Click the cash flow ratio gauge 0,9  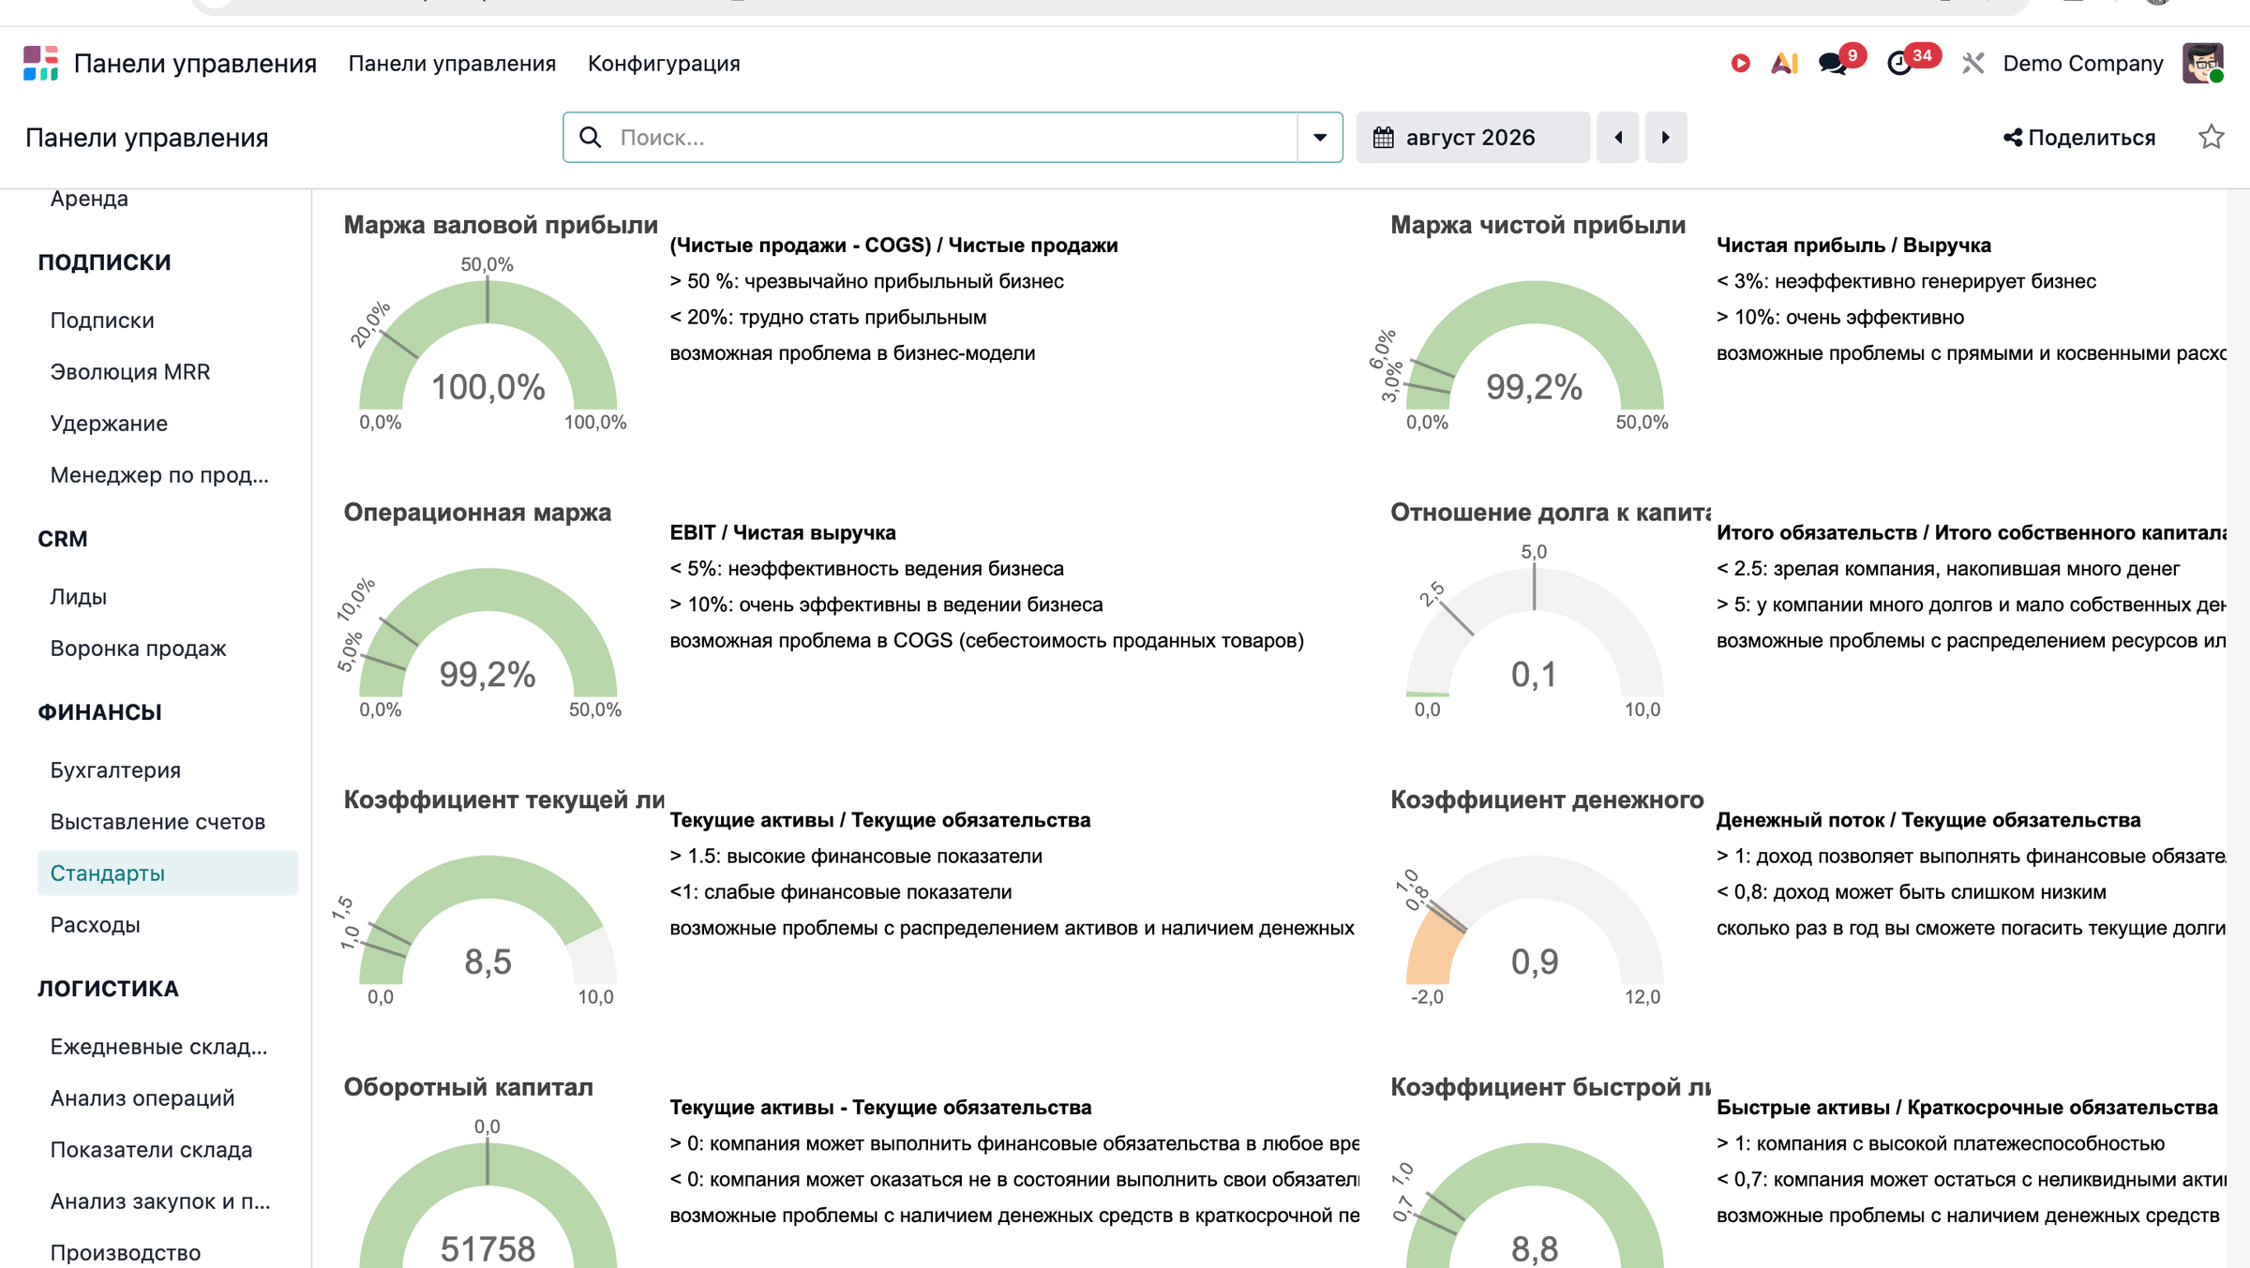(x=1534, y=962)
